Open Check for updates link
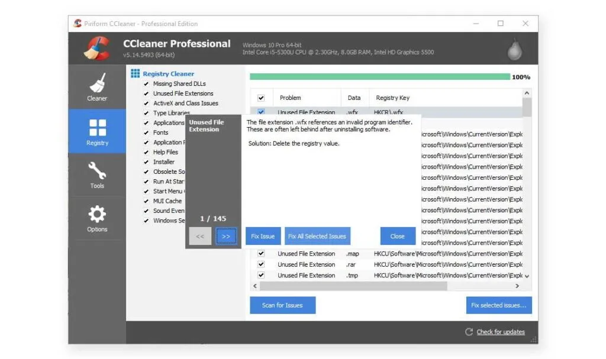The height and width of the screenshot is (359, 606). pyautogui.click(x=501, y=332)
